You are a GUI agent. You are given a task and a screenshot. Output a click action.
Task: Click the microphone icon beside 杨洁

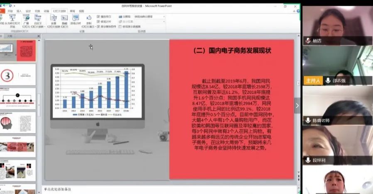coord(308,41)
